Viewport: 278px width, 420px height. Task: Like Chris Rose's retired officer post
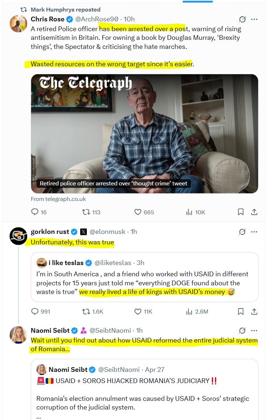pos(138,212)
